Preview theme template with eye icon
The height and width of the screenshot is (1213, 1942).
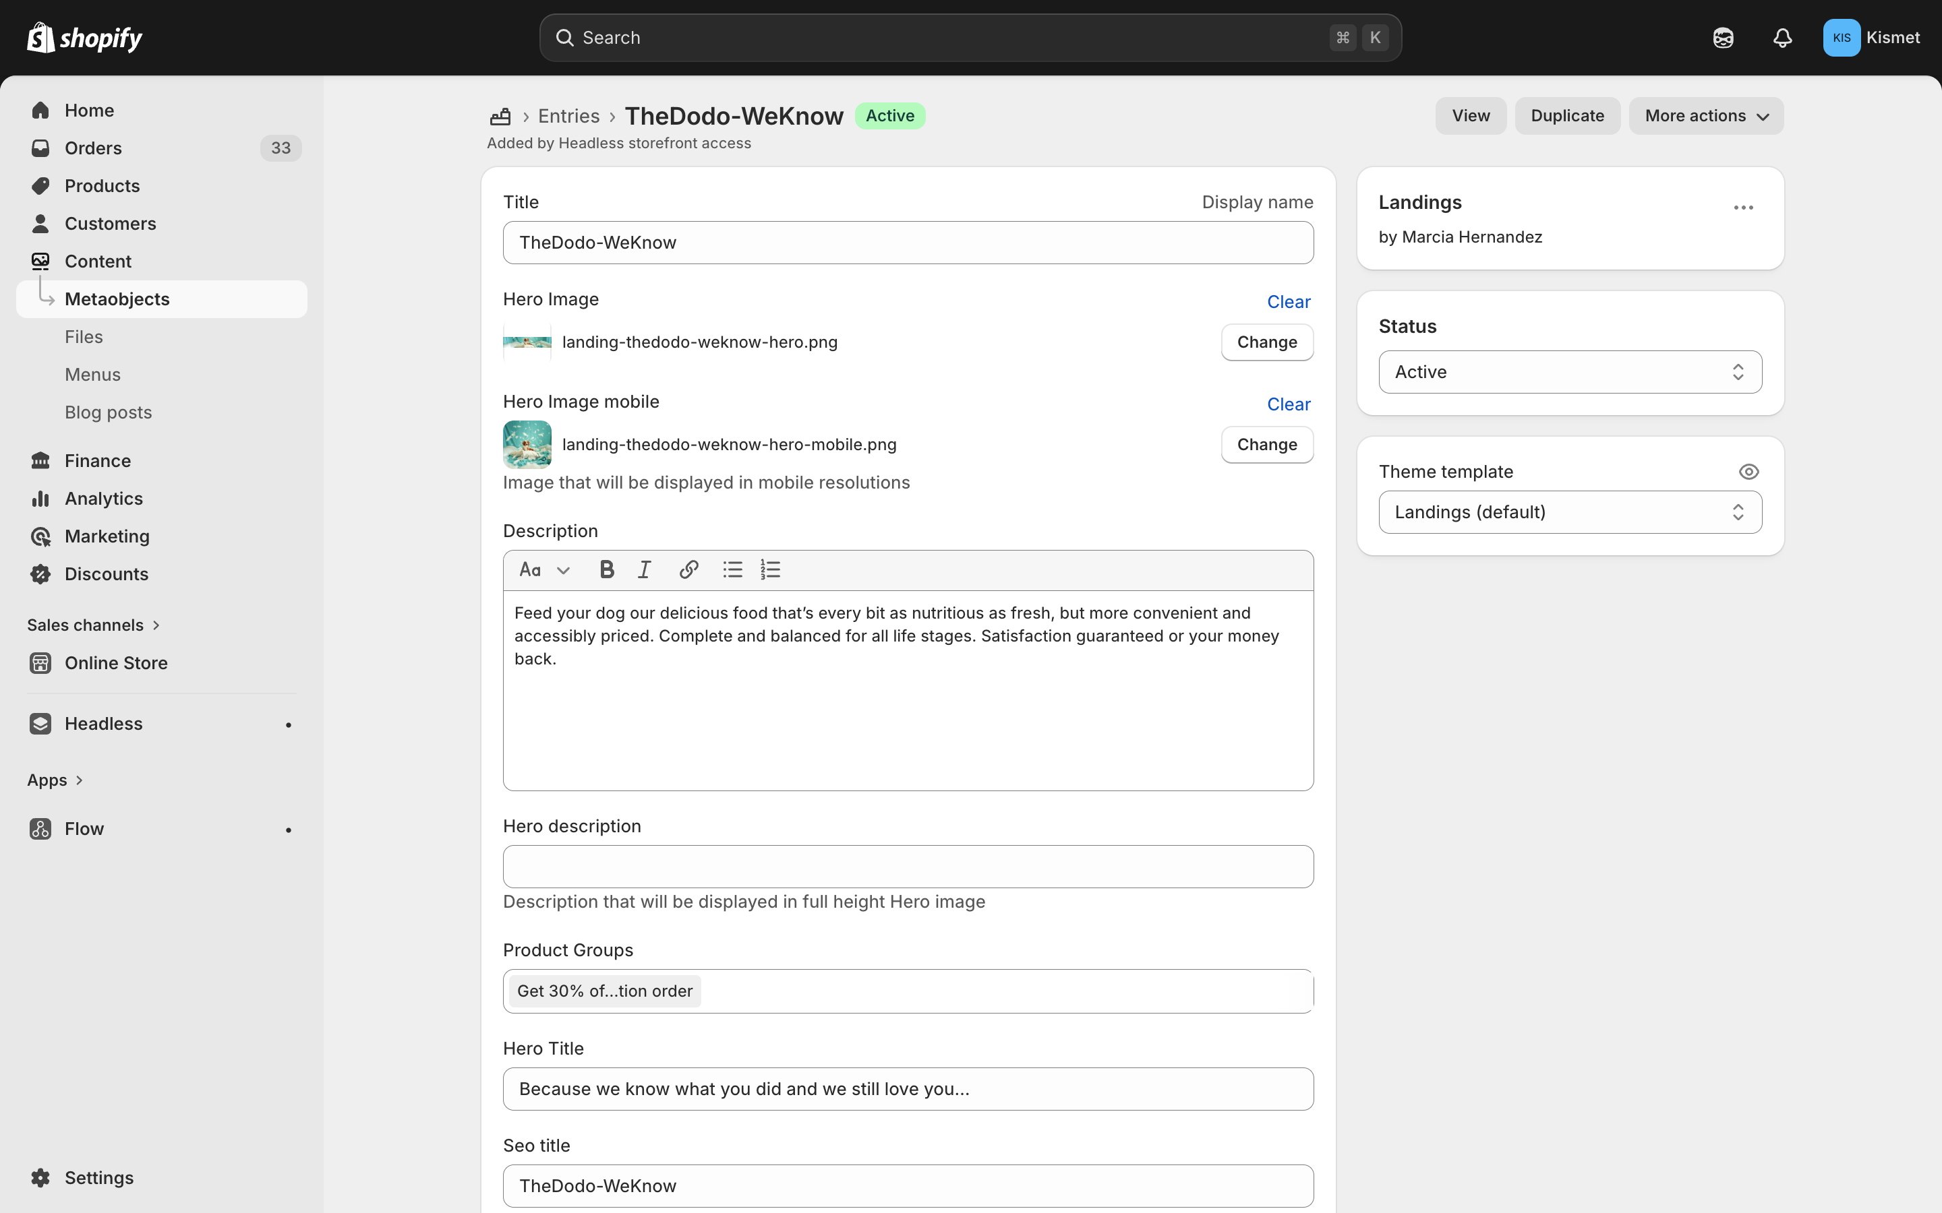(1748, 472)
